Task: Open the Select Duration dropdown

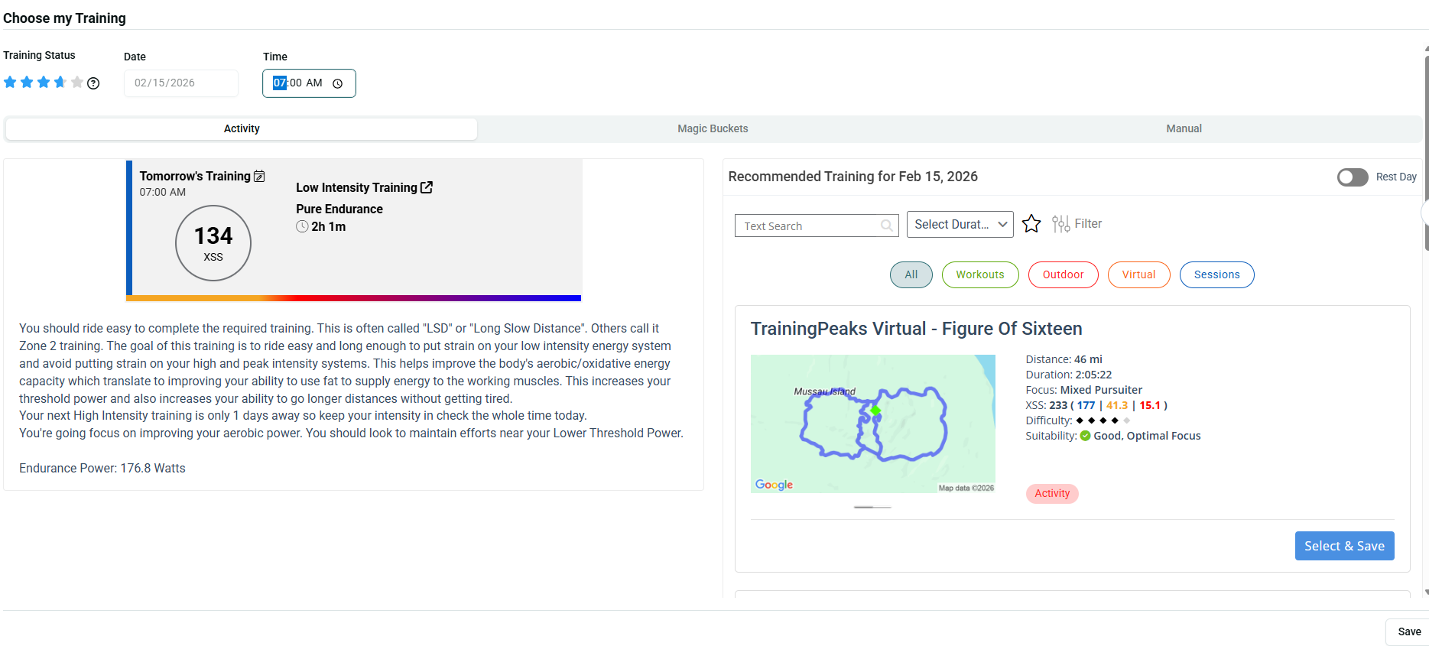Action: [960, 225]
